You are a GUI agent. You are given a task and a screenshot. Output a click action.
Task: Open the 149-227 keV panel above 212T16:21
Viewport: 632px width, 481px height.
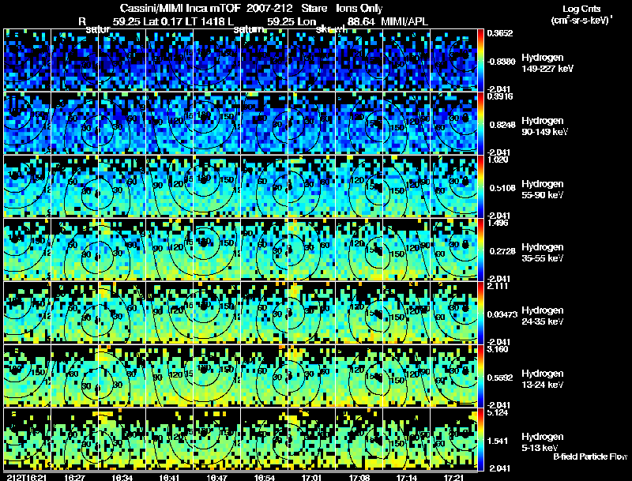click(x=28, y=60)
